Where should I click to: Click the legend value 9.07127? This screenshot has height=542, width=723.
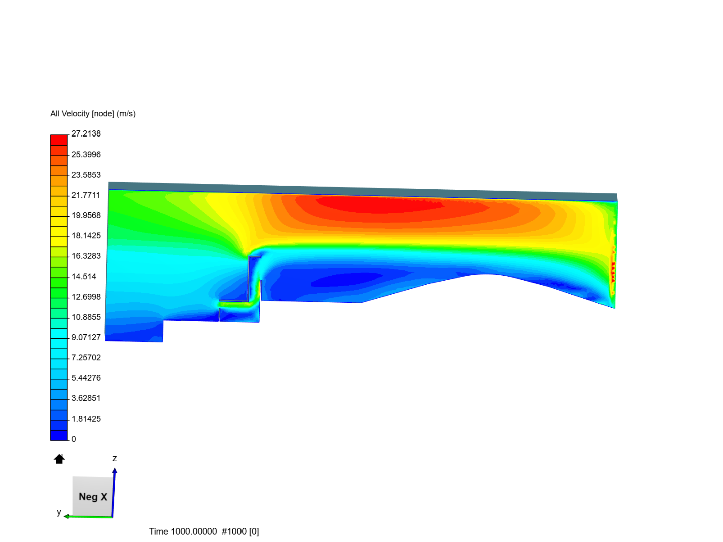click(86, 337)
